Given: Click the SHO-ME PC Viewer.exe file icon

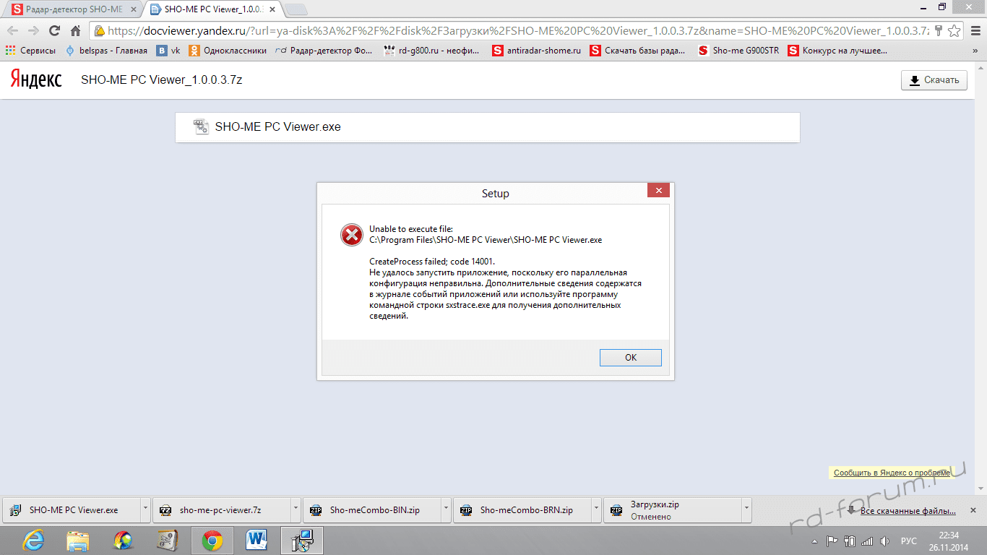Looking at the screenshot, I should 201,126.
